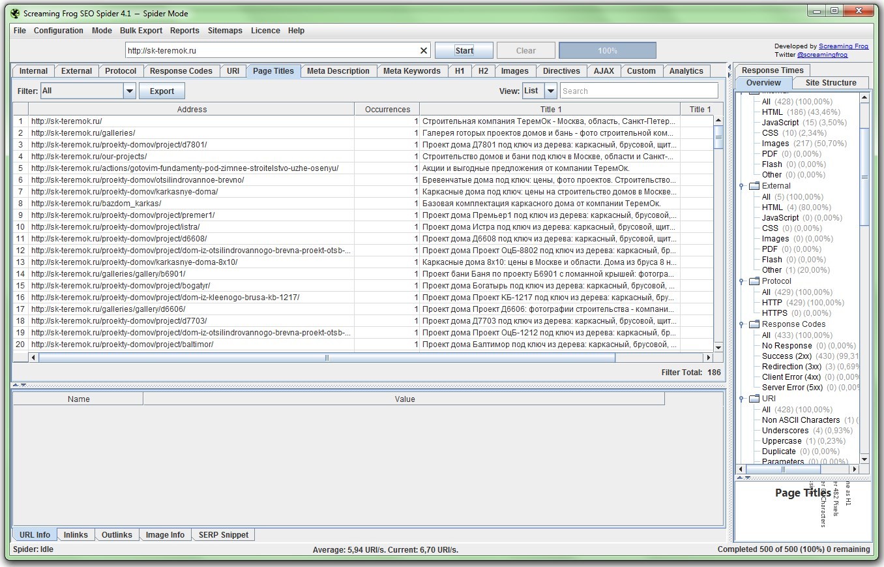
Task: Click the URI folder icon in the overview tree
Action: (754, 399)
